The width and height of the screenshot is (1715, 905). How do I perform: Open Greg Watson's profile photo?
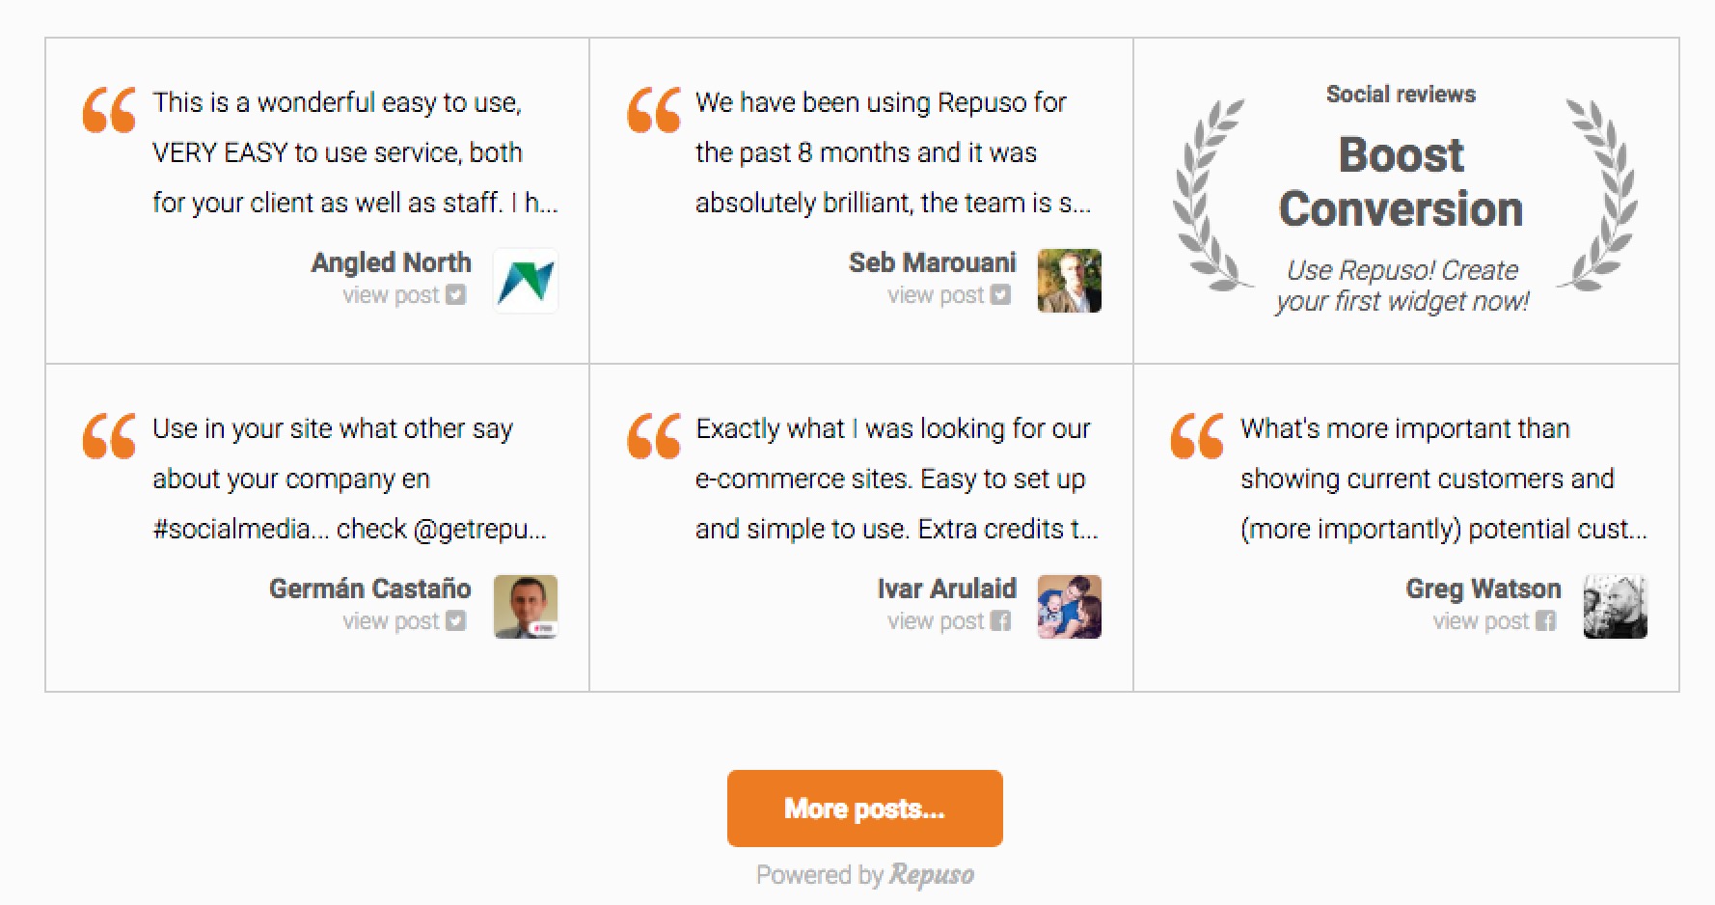[x=1616, y=607]
